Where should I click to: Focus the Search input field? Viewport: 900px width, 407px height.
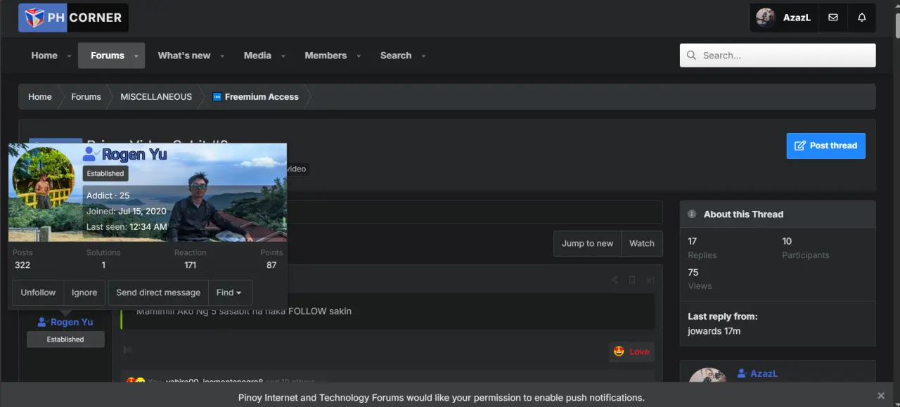778,56
